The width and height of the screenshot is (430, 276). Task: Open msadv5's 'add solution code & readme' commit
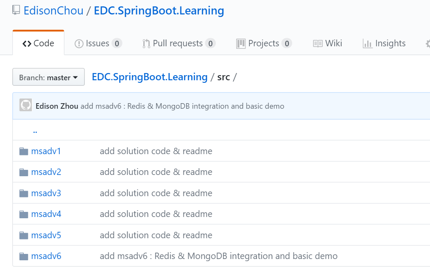tap(156, 235)
